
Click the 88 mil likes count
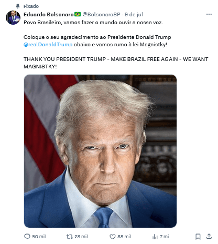124,237
